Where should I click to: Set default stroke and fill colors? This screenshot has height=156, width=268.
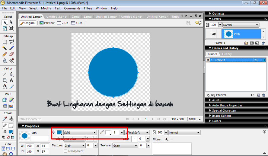tap(4, 137)
